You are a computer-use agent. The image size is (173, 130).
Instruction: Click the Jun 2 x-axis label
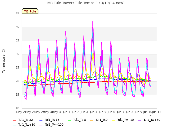(75, 112)
